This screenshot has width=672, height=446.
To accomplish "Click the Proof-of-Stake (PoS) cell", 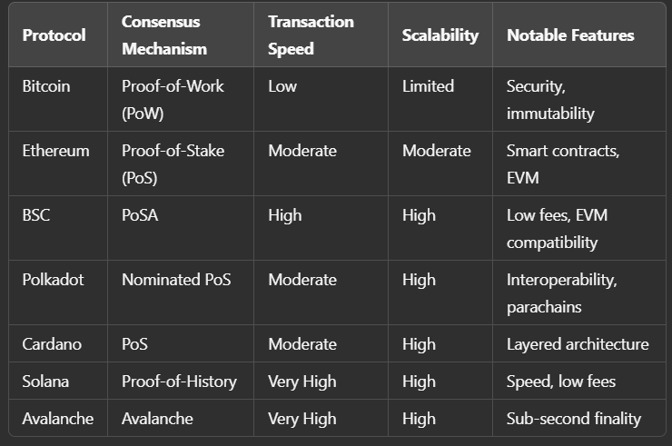I will click(173, 164).
